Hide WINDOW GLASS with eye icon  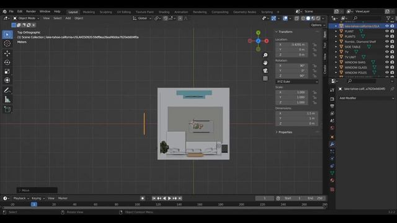coord(387,68)
